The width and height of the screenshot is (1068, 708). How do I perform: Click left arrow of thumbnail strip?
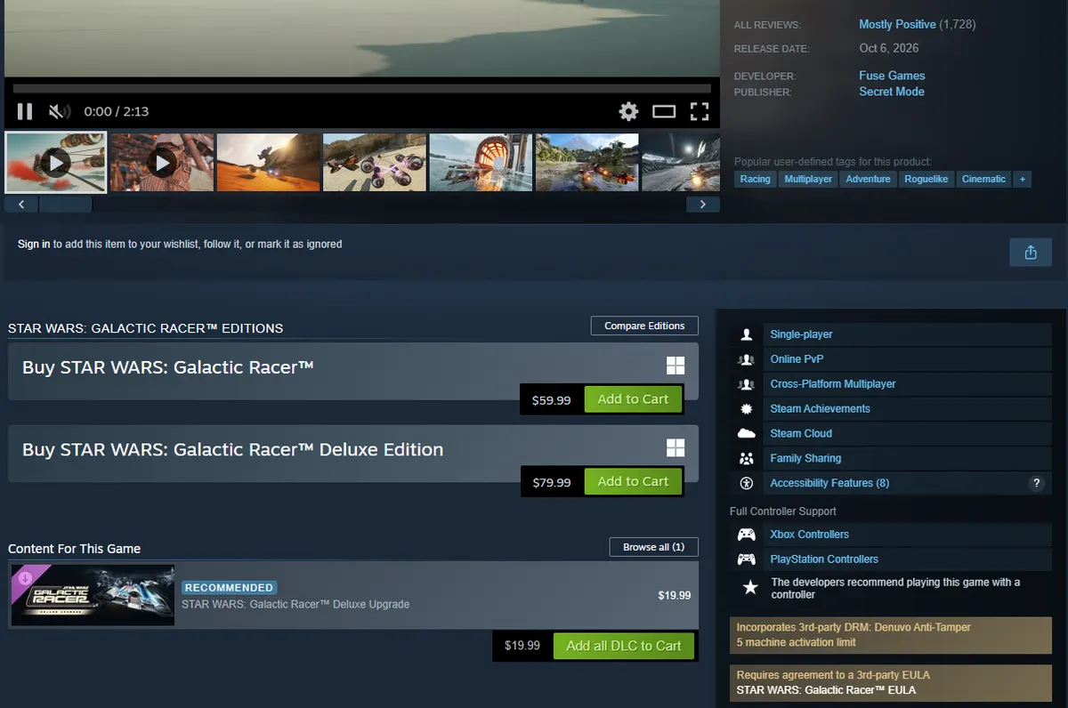[21, 205]
